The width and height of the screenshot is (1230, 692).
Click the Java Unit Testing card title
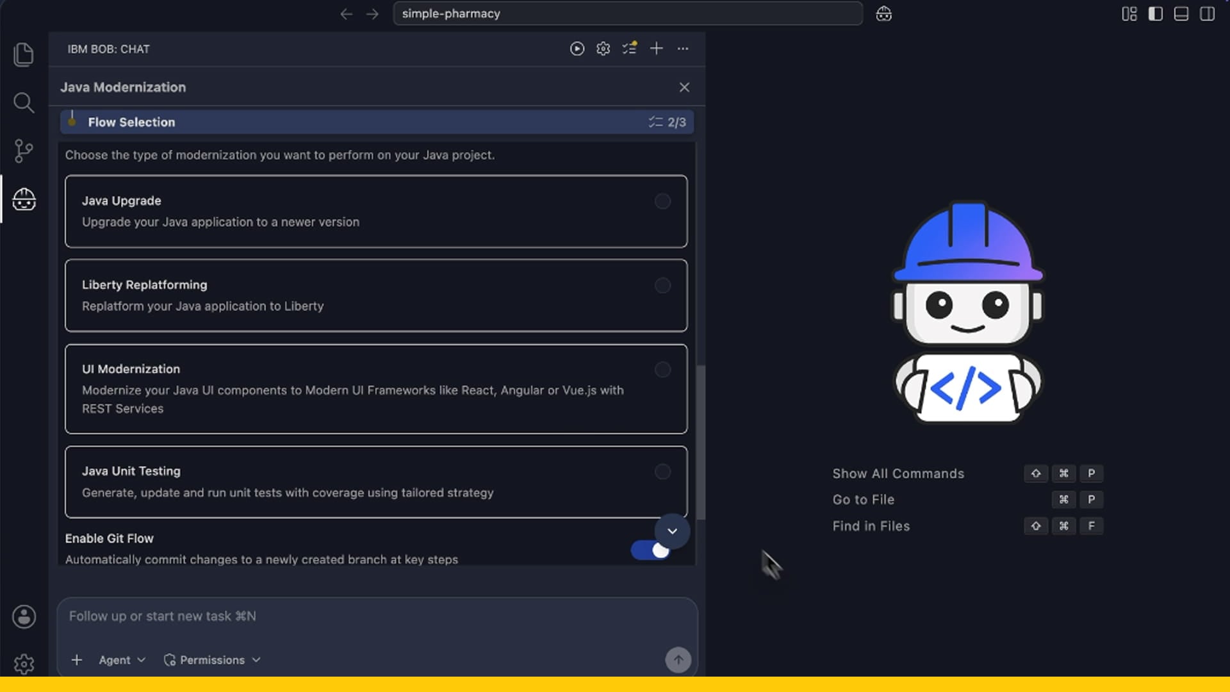pyautogui.click(x=131, y=471)
